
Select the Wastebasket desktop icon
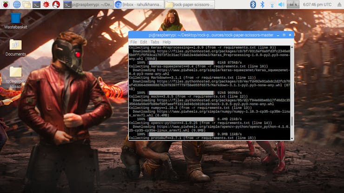[16, 21]
